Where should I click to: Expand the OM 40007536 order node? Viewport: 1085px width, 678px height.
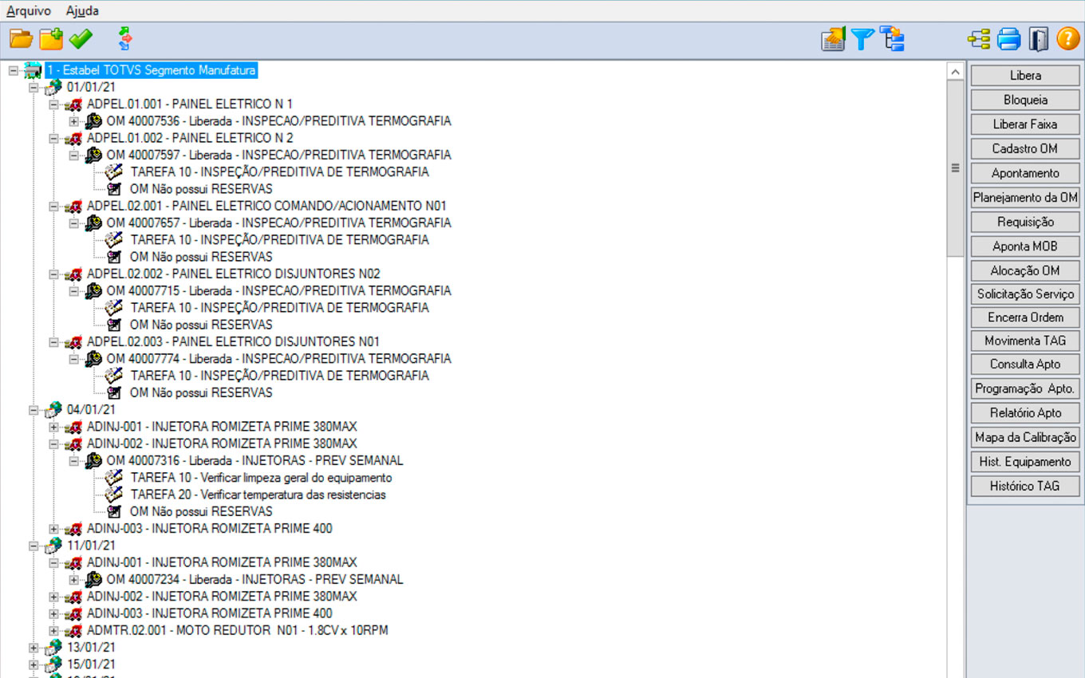74,121
